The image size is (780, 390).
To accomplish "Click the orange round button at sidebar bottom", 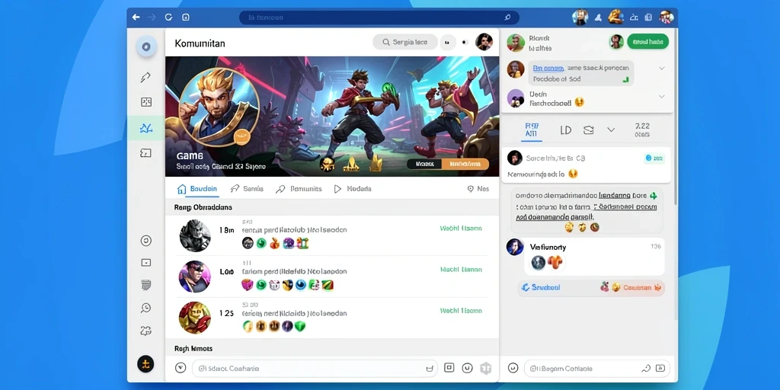I will (145, 364).
